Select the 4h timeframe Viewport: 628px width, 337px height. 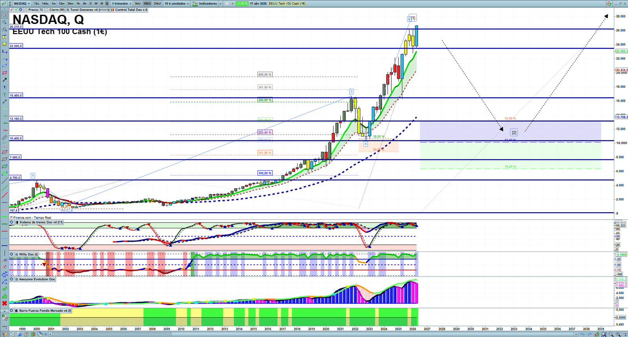point(84,4)
